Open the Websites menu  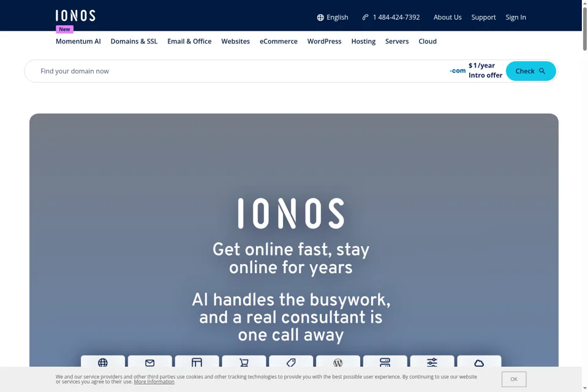coord(235,41)
